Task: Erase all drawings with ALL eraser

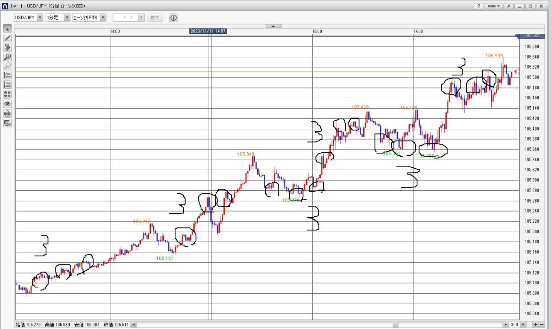Action: click(x=7, y=47)
